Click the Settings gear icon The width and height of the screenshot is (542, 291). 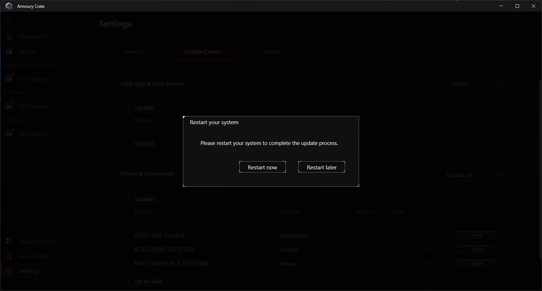coord(9,271)
